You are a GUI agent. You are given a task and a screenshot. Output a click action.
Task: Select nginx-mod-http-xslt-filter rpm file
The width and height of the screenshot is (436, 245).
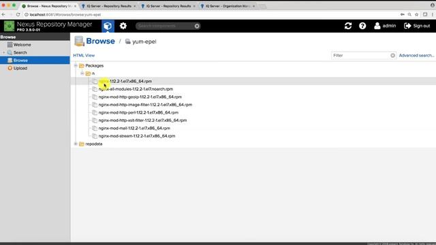click(x=142, y=120)
